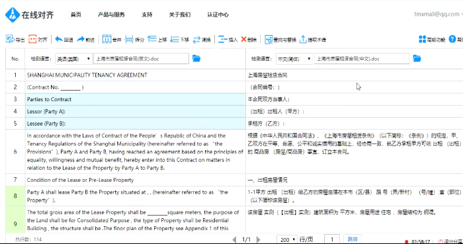Open 高级功能 advanced features
Screen dimensions: 463x244
pos(432,40)
